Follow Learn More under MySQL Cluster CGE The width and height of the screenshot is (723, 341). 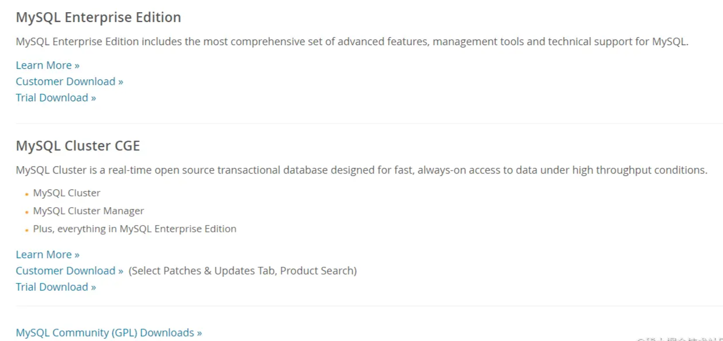(48, 255)
